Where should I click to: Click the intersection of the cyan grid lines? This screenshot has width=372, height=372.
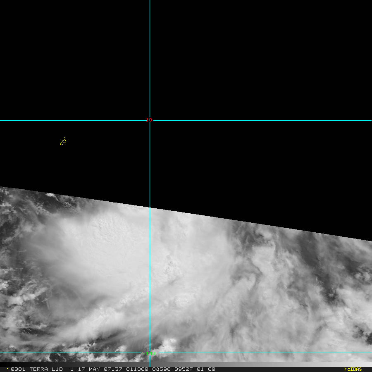(x=150, y=121)
